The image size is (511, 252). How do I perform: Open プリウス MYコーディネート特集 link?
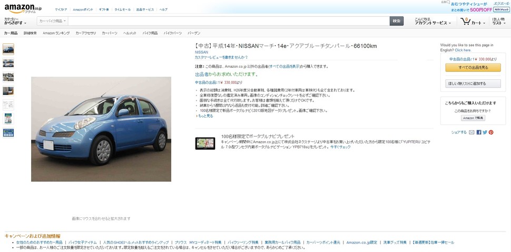click(x=198, y=243)
